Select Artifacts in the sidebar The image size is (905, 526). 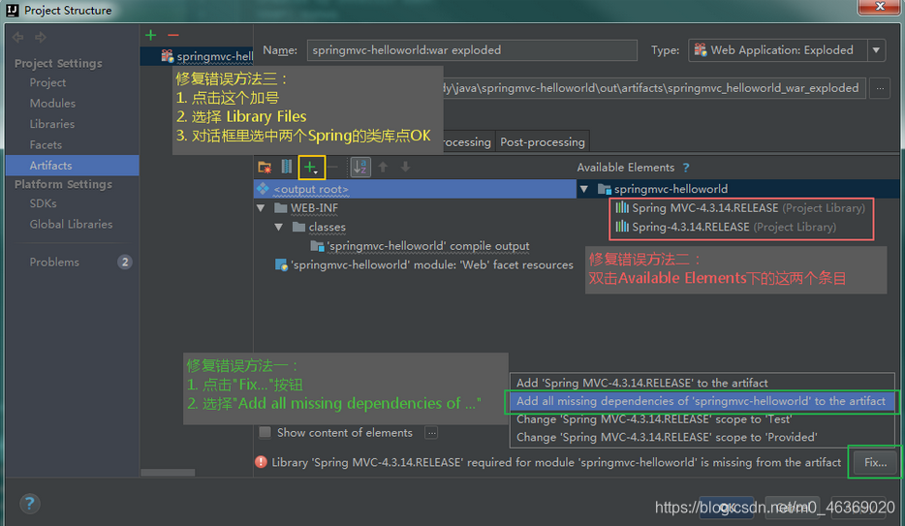(x=72, y=166)
